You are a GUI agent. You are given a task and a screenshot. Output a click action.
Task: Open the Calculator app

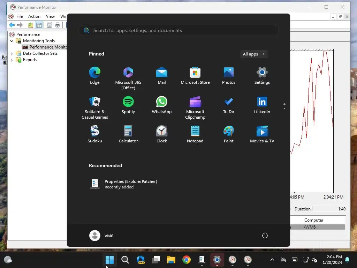(128, 134)
